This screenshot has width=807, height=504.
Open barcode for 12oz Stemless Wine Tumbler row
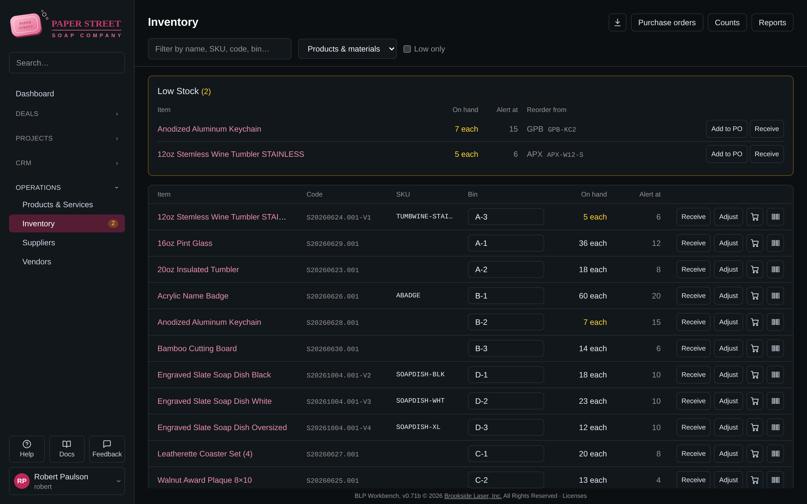775,217
